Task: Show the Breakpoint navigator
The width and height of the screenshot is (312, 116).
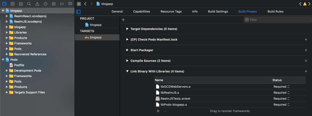Action: pyautogui.click(x=62, y=4)
